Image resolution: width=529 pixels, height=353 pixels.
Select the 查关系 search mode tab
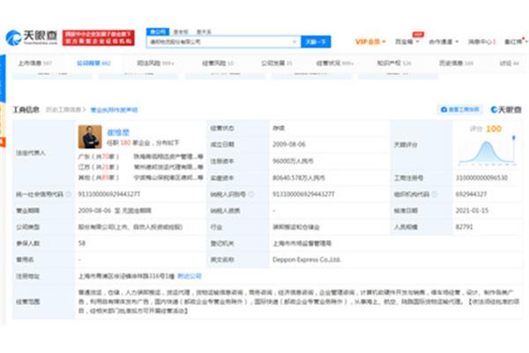(x=204, y=32)
